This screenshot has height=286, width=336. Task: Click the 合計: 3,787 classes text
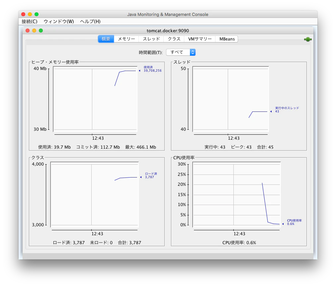click(x=129, y=243)
